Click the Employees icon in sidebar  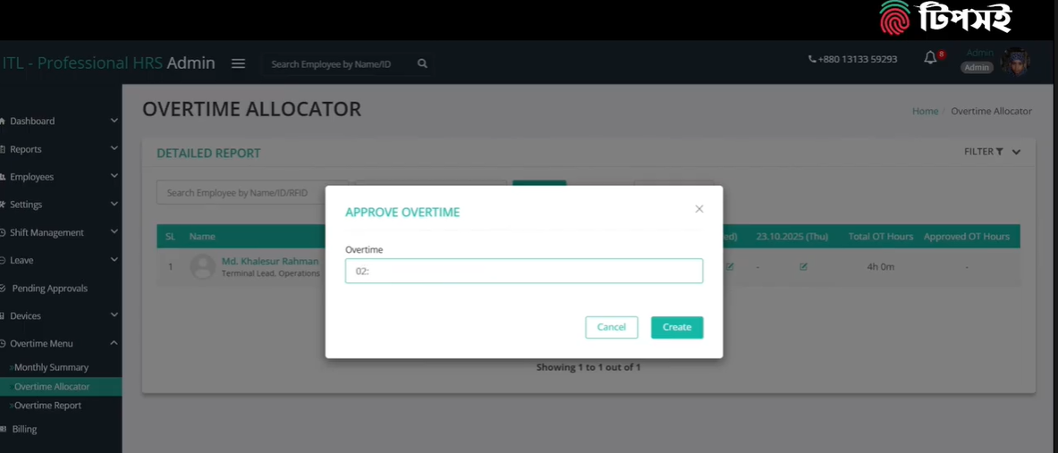coord(3,177)
